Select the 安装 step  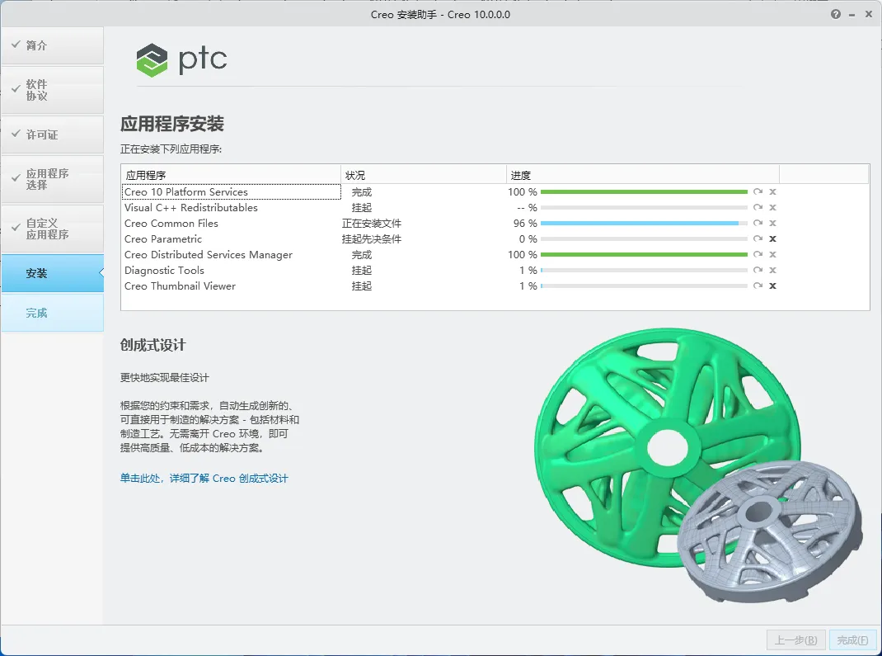click(52, 274)
